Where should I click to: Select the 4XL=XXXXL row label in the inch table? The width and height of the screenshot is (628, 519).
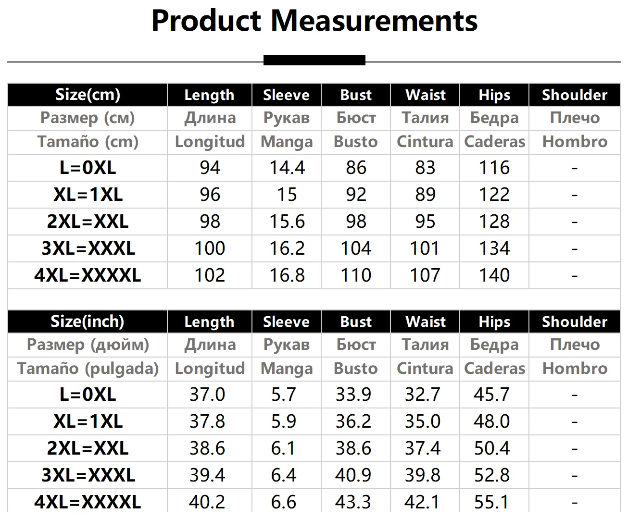[88, 502]
